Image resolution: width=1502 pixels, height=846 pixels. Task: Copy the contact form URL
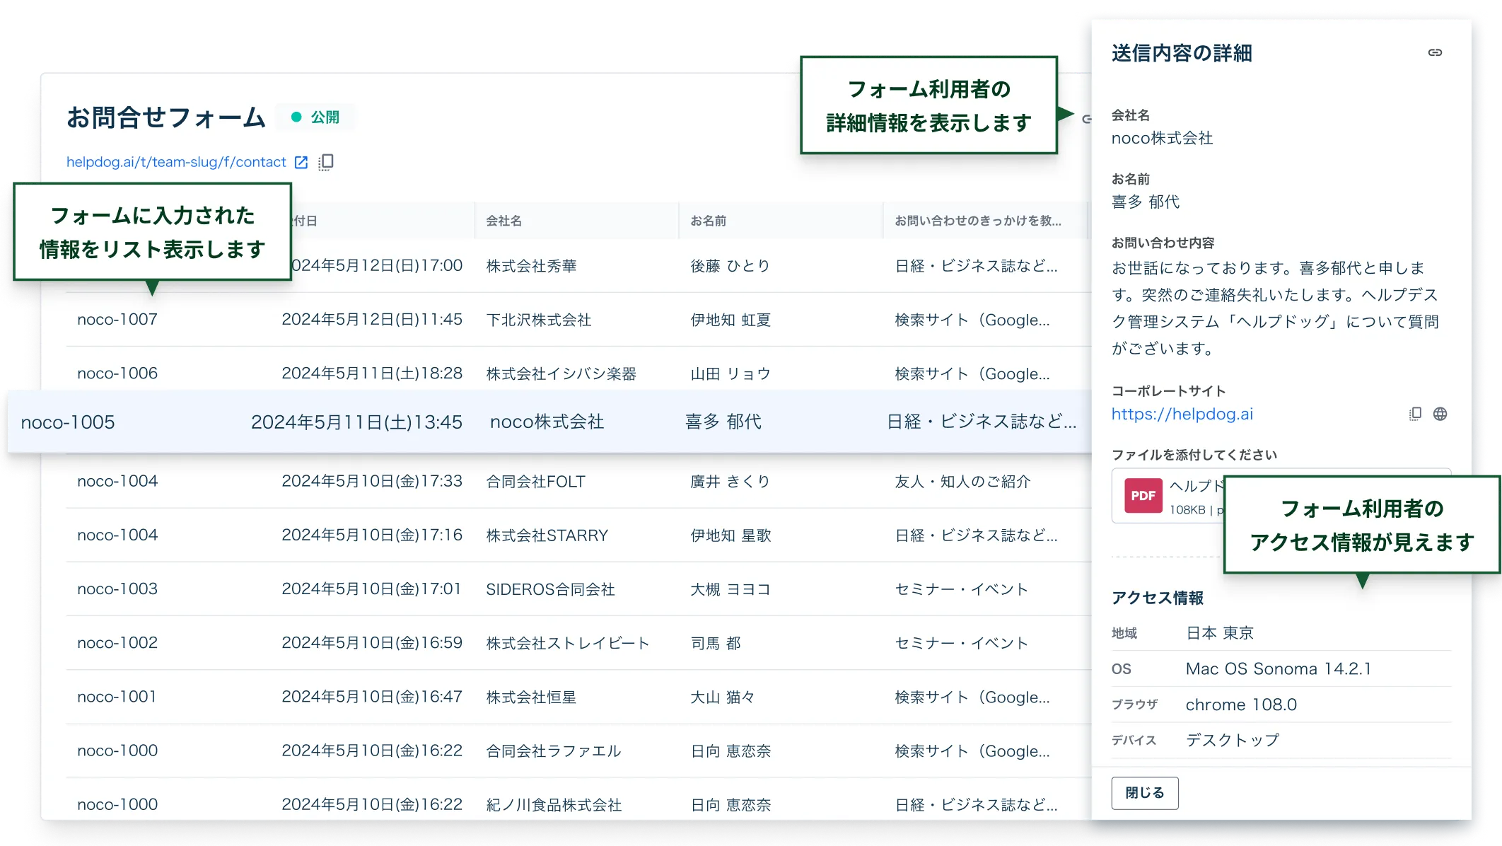pos(326,162)
